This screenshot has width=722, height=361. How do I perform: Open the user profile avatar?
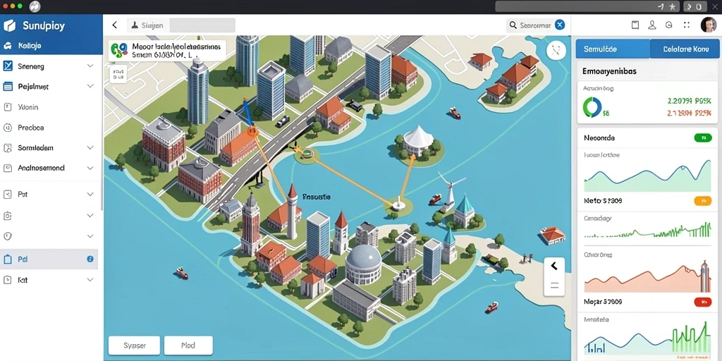pos(708,25)
